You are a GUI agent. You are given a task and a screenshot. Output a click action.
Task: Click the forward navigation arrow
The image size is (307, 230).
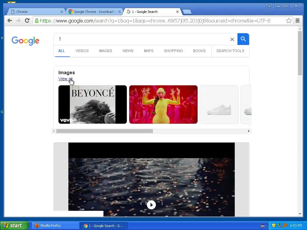coord(18,21)
